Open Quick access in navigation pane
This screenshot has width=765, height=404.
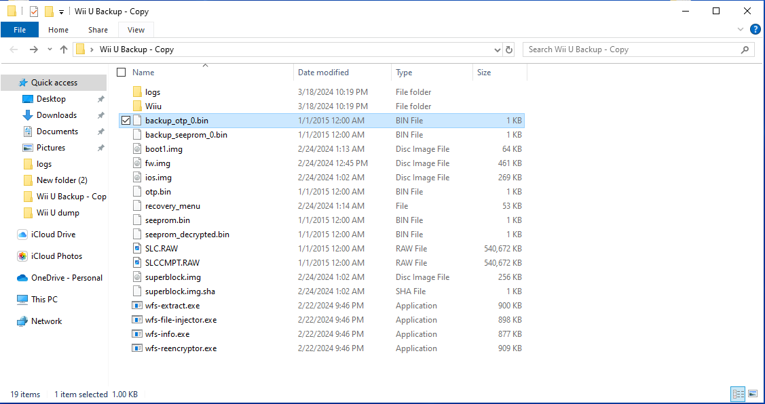[x=54, y=83]
